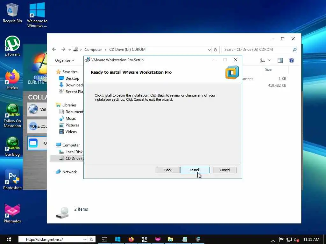The width and height of the screenshot is (326, 244).
Task: Launch the Photoshop desktop shortcut
Action: point(12,180)
